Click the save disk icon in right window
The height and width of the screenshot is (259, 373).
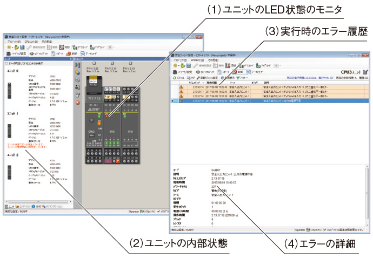(188, 64)
